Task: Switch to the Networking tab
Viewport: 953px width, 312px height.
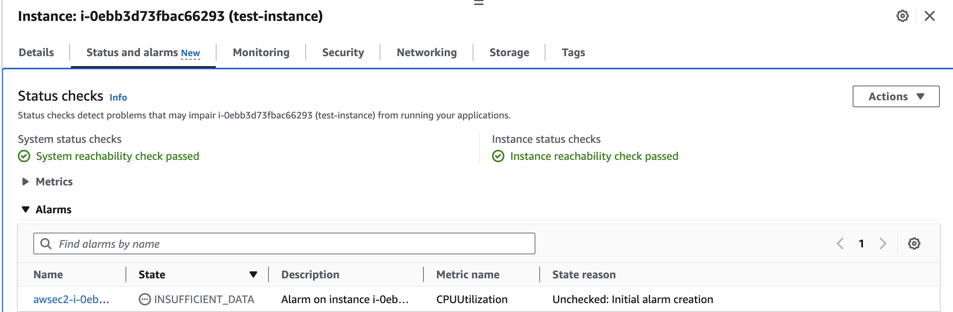Action: pos(427,52)
